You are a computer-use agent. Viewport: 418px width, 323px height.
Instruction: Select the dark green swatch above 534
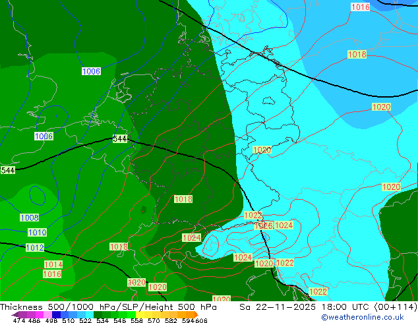click(98, 314)
